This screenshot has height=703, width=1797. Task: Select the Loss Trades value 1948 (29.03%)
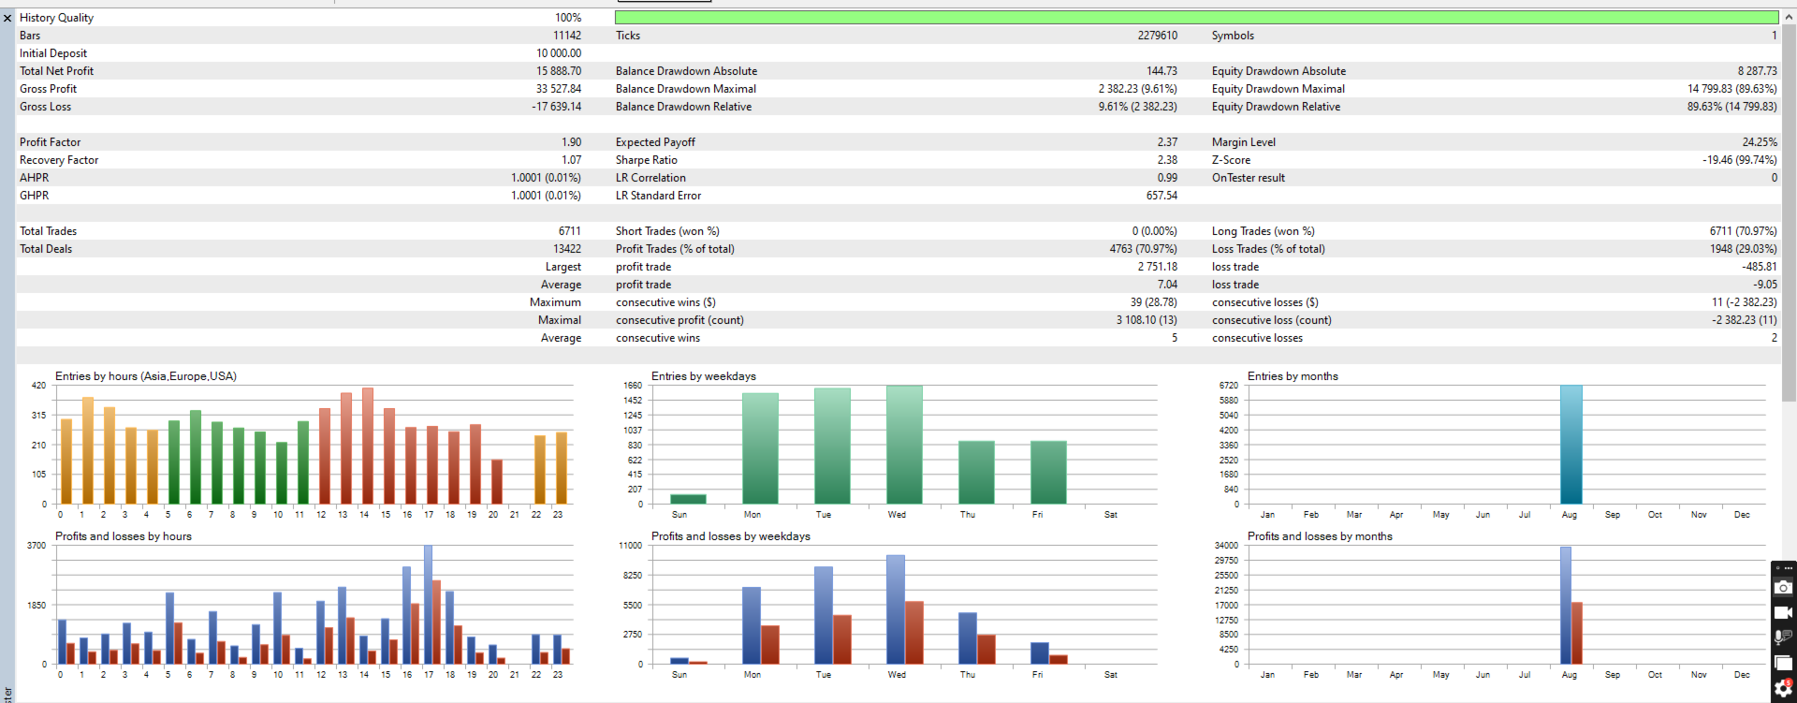tap(1744, 249)
